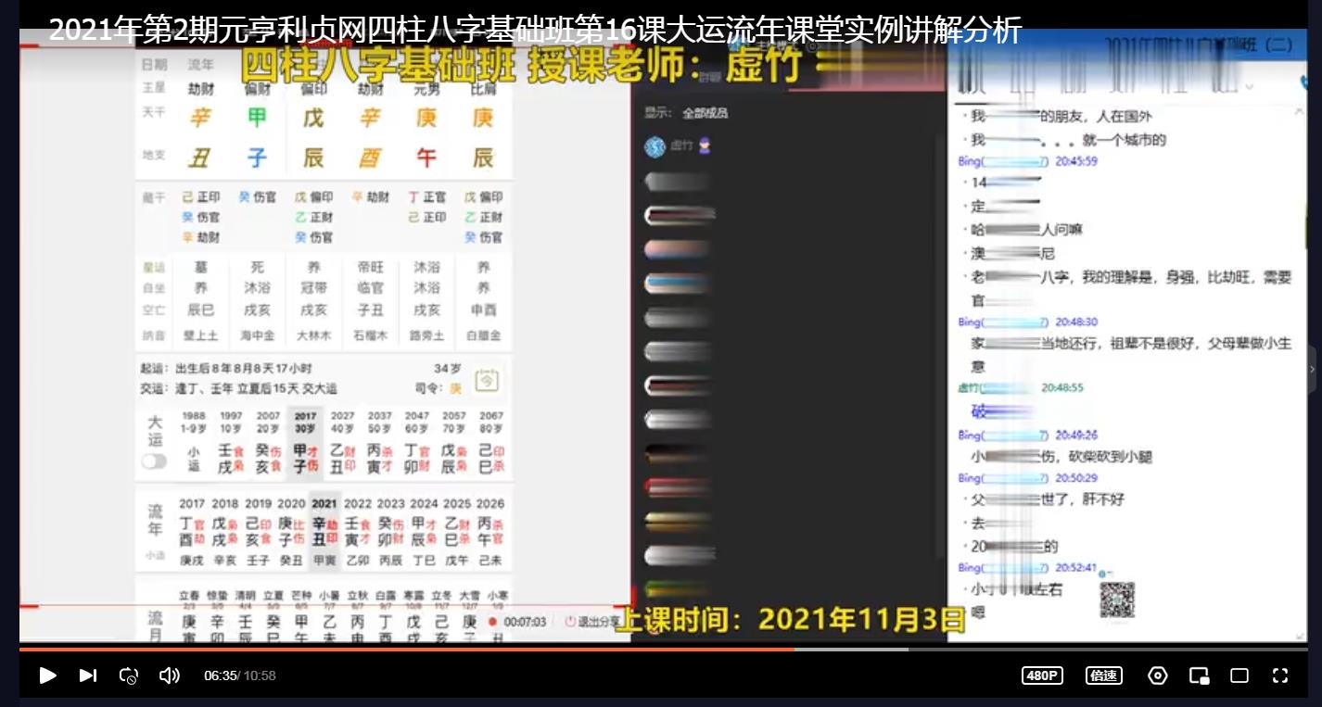The height and width of the screenshot is (707, 1322).
Task: Play the paused video
Action: tap(47, 675)
